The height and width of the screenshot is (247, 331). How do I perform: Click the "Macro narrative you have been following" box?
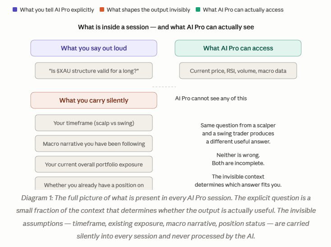pos(94,144)
